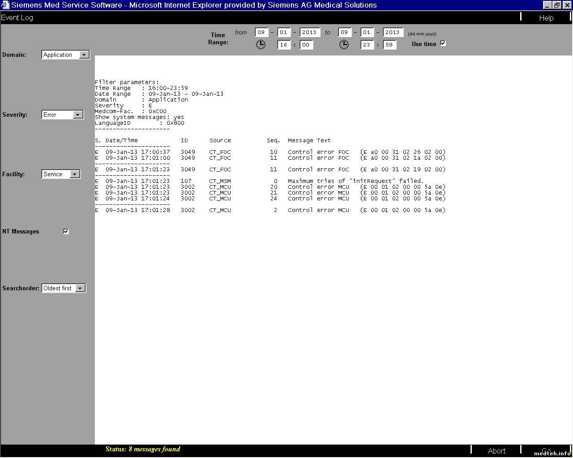Restore the browser window using the title bar button
This screenshot has width=573, height=458.
coord(557,5)
